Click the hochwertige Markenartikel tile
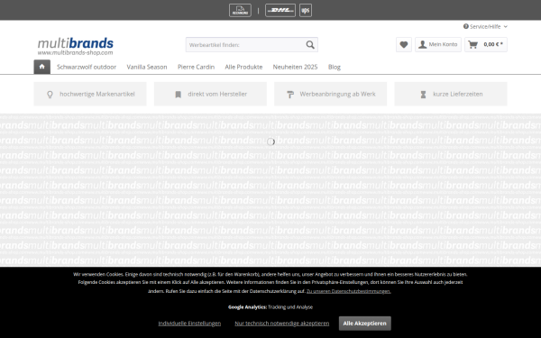The image size is (541, 338). coord(90,94)
